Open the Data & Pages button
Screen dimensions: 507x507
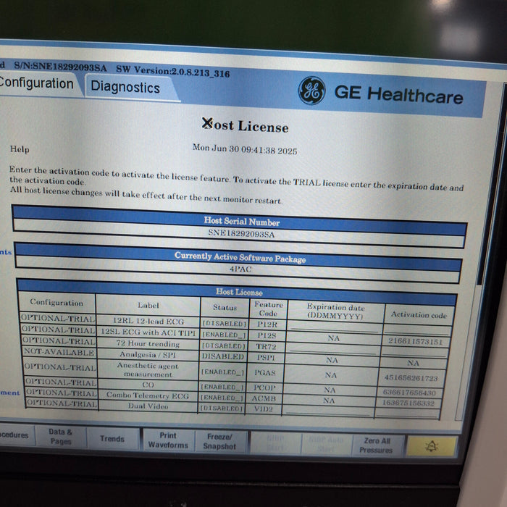[60, 436]
